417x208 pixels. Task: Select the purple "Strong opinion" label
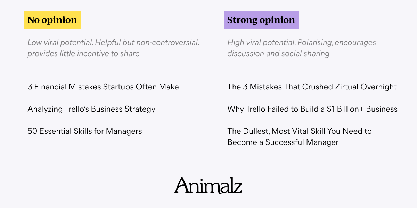261,20
